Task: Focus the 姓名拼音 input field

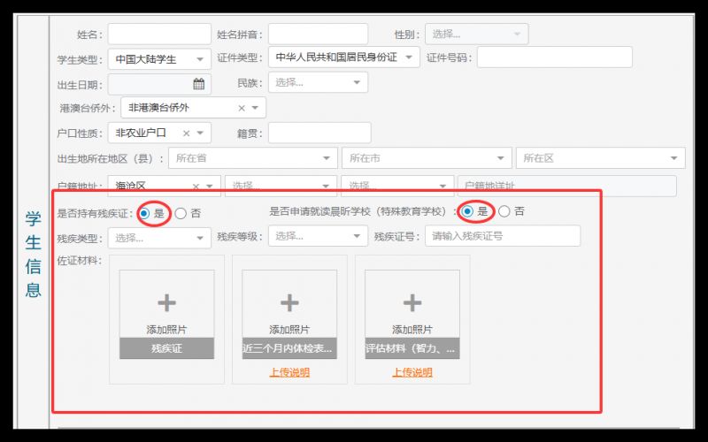Action: point(318,34)
